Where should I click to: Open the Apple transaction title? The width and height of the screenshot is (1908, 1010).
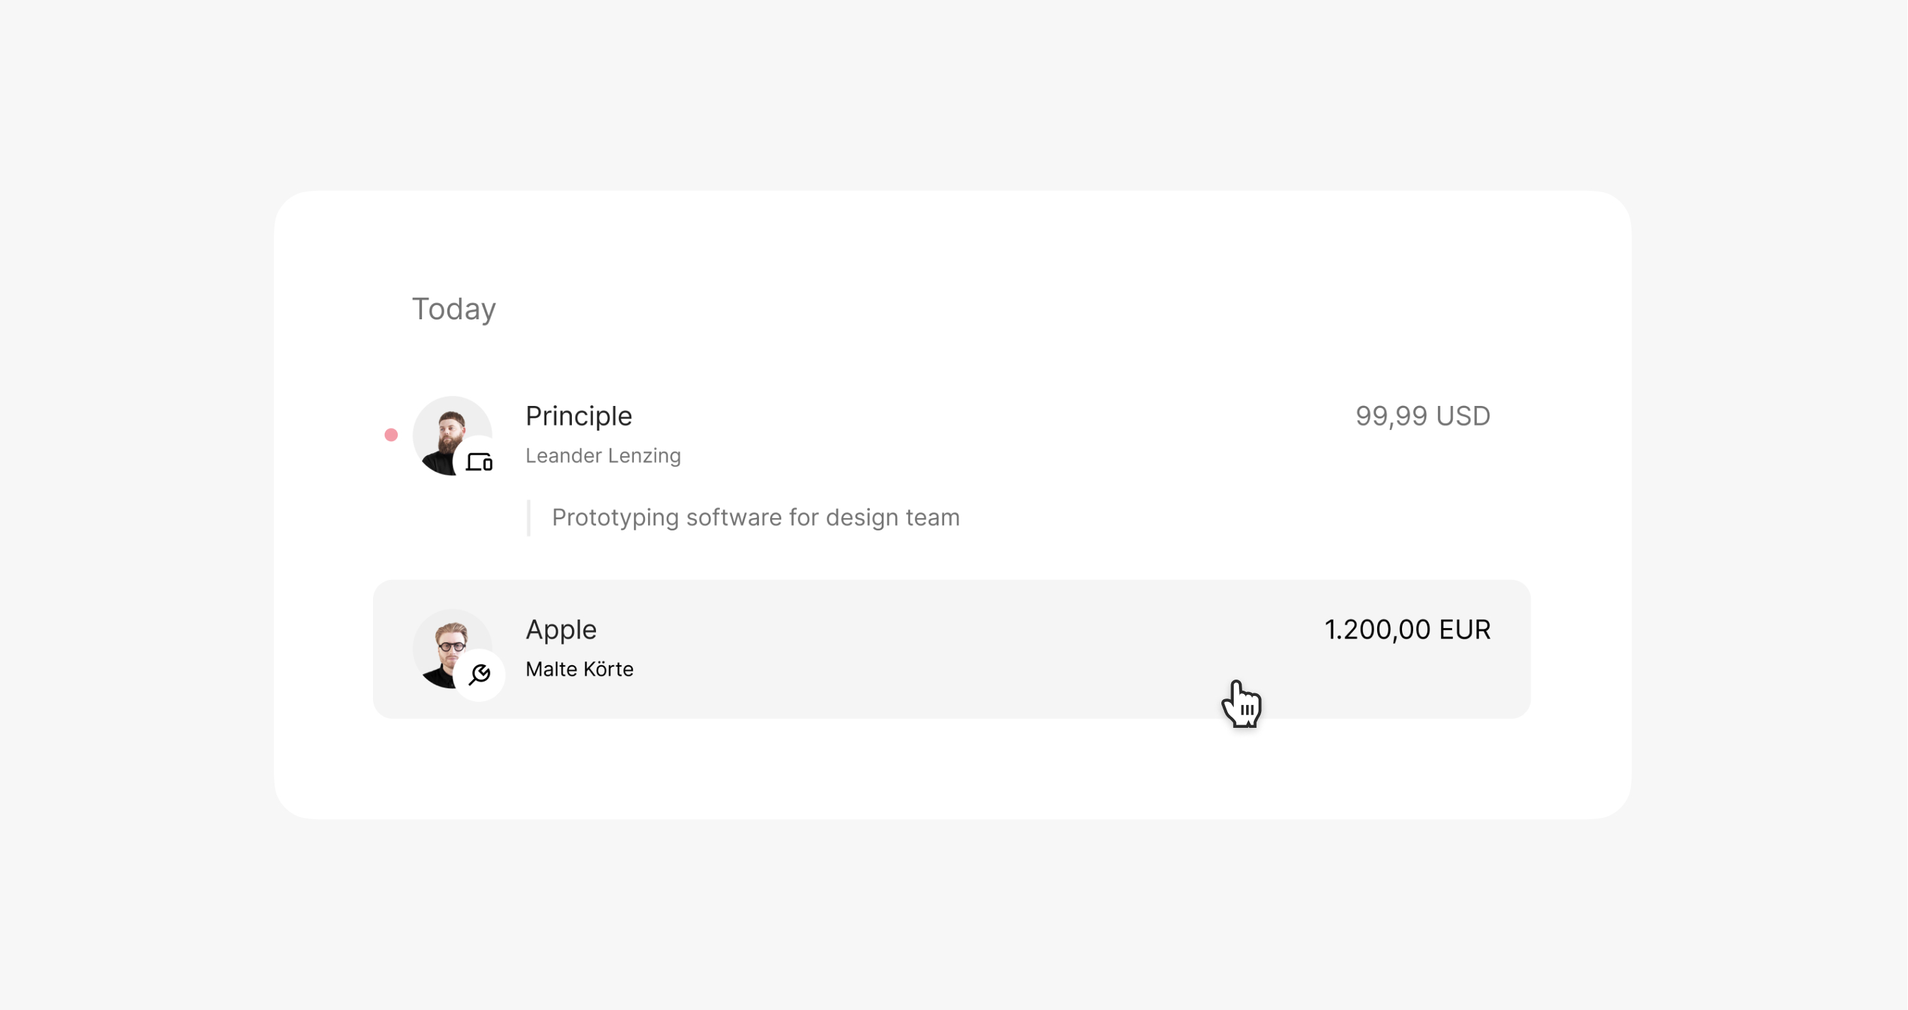click(x=561, y=629)
